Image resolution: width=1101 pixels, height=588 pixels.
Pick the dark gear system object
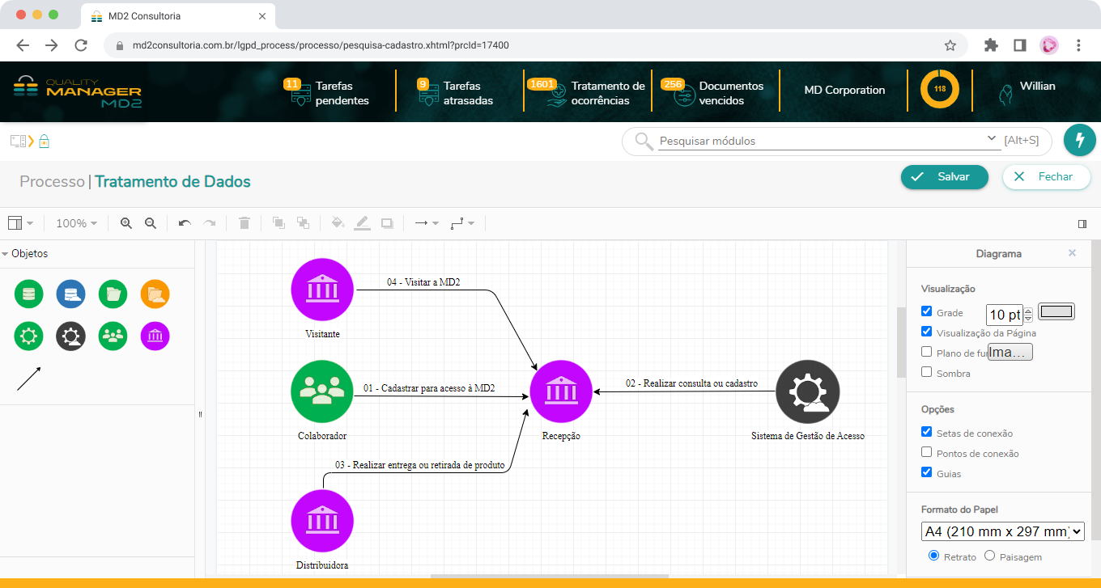[x=70, y=336]
